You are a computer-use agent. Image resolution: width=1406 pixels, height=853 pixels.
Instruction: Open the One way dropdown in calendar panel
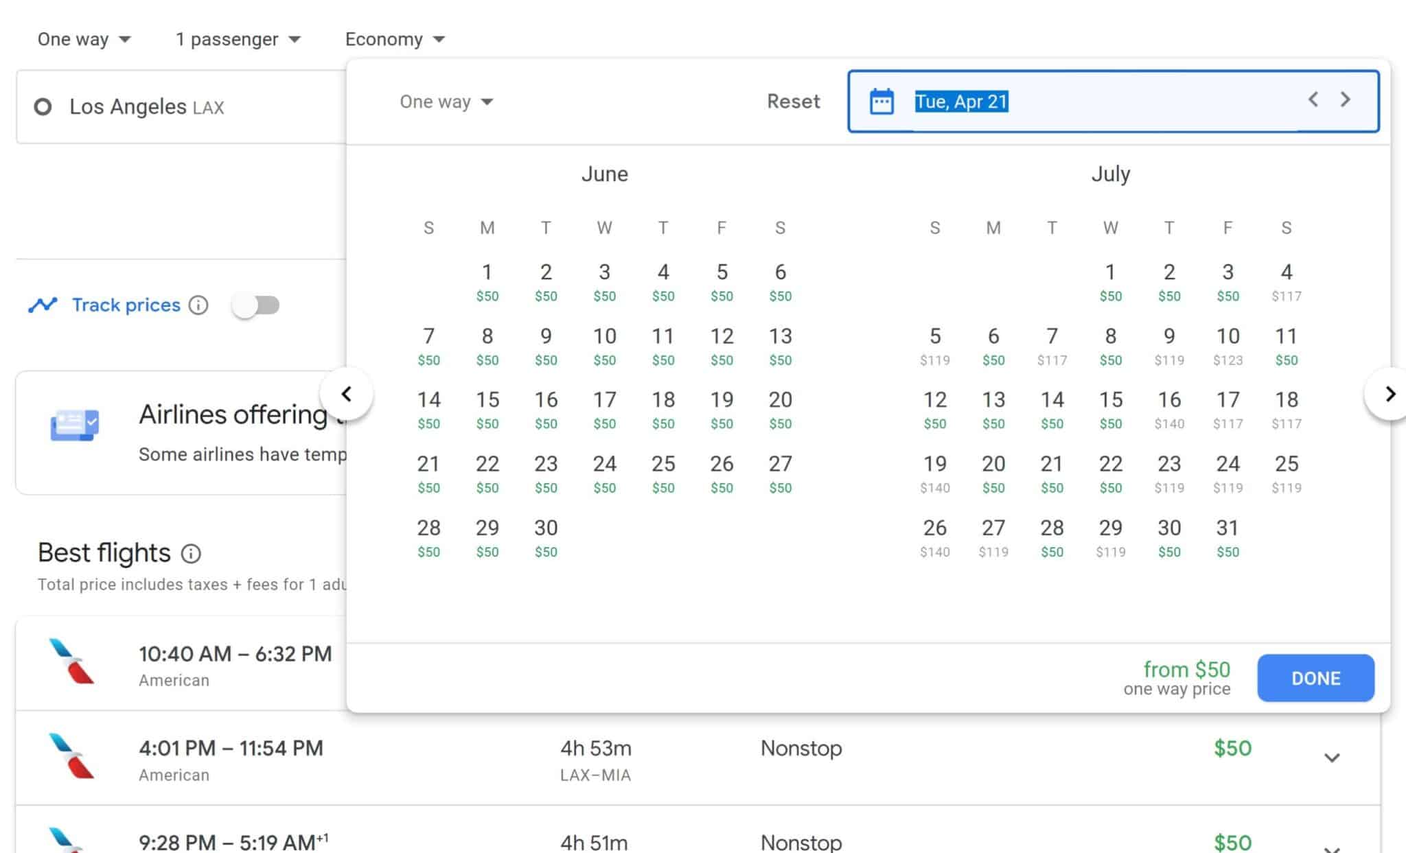coord(446,102)
